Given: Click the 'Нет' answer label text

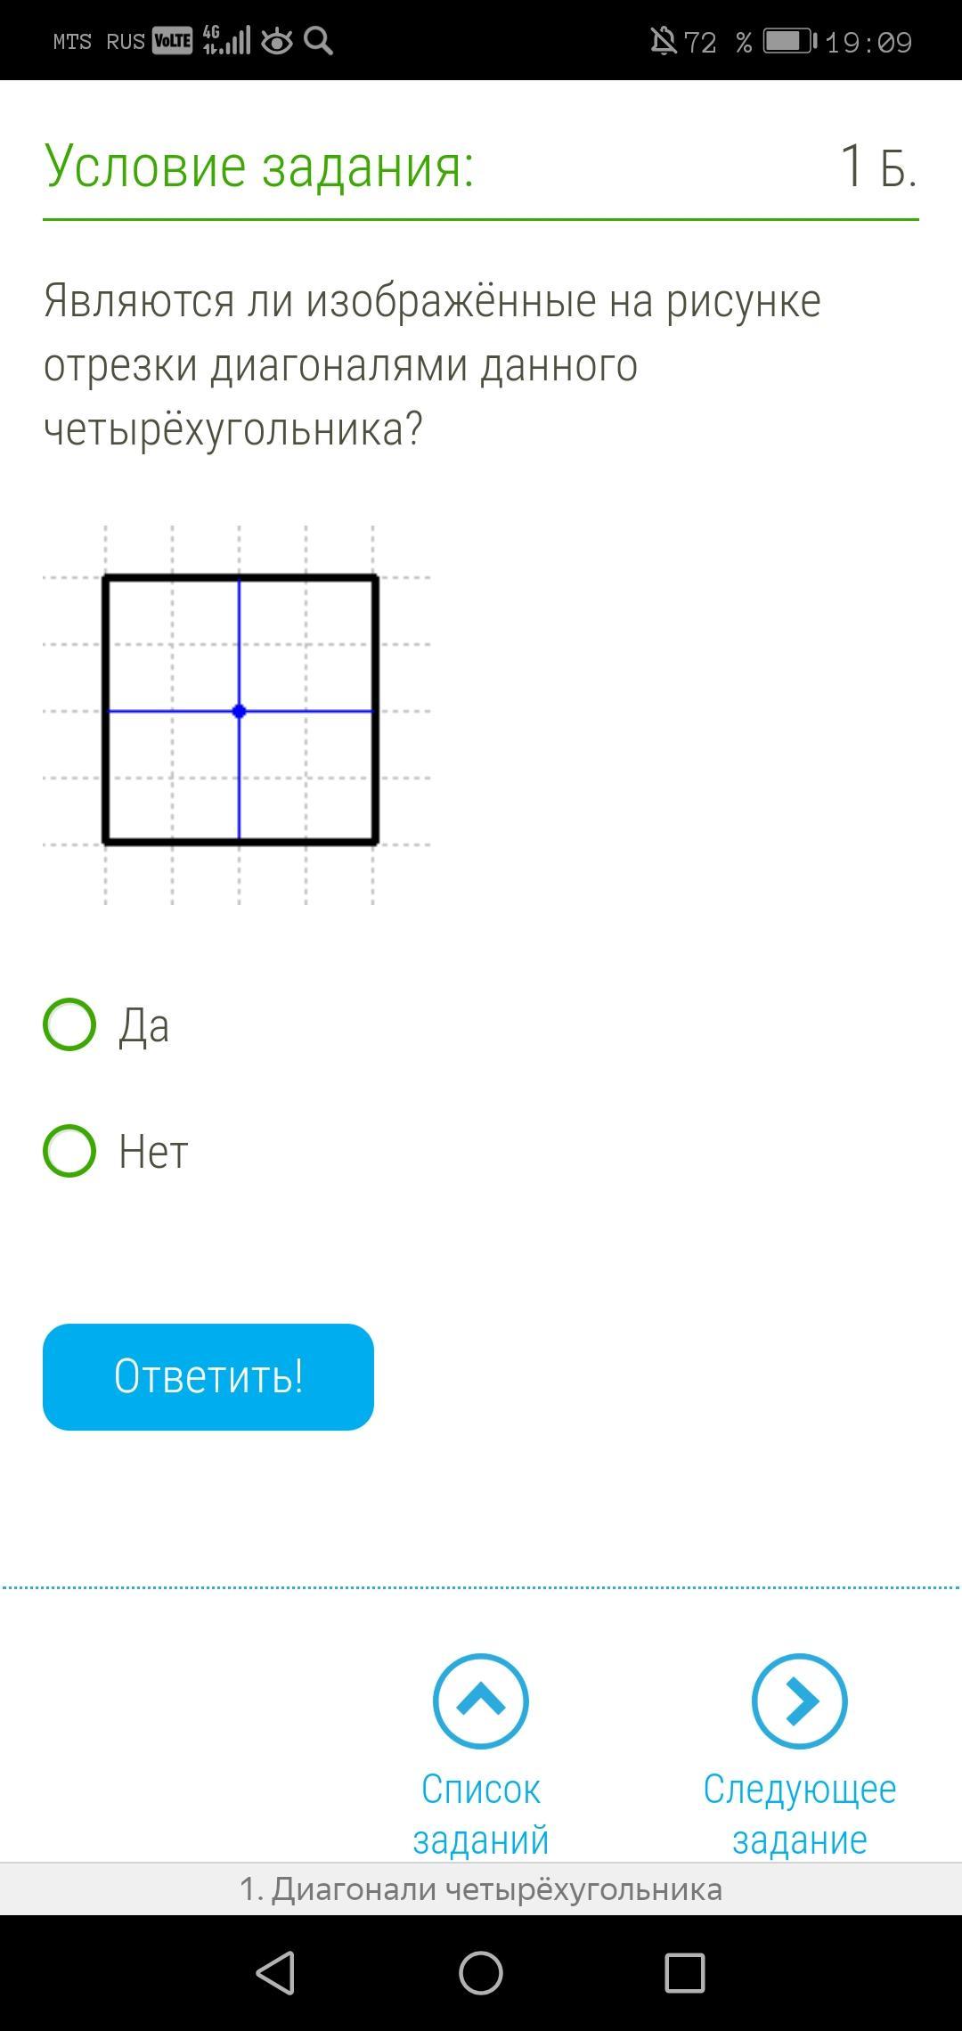Looking at the screenshot, I should 153,1152.
